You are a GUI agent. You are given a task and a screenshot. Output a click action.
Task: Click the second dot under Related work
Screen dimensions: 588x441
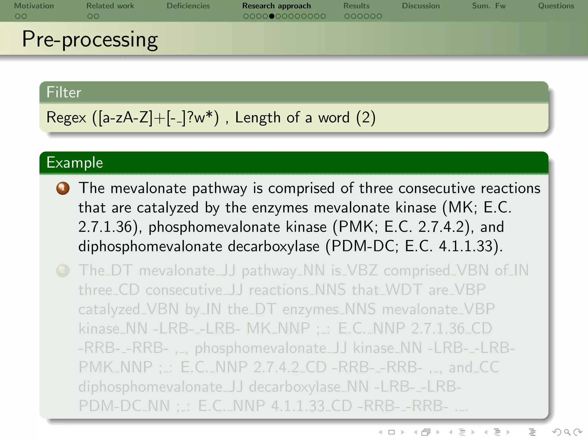coord(96,16)
